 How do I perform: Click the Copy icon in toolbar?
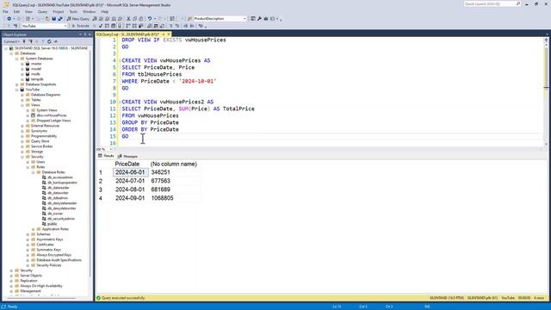[x=135, y=19]
